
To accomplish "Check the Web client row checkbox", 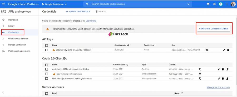I will [47, 79].
